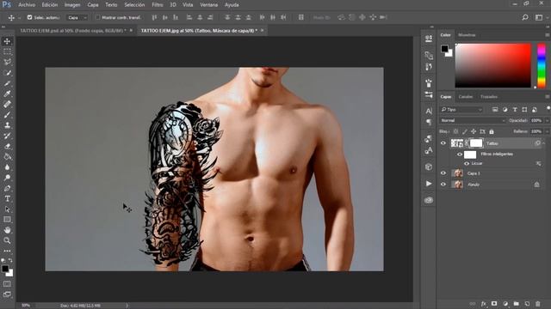Screen dimensions: 551x309
Task: Open the workspace switcher dropdown
Action: point(539,17)
